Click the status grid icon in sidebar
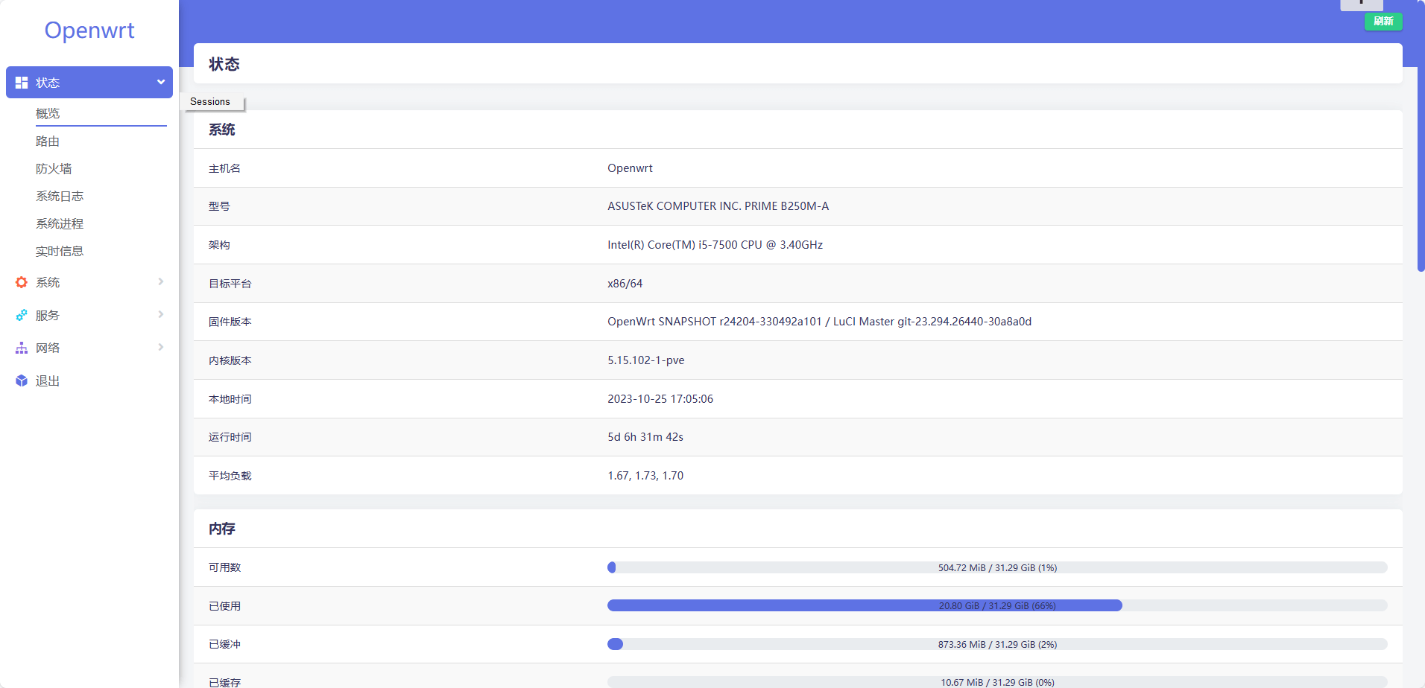1425x688 pixels. [22, 83]
